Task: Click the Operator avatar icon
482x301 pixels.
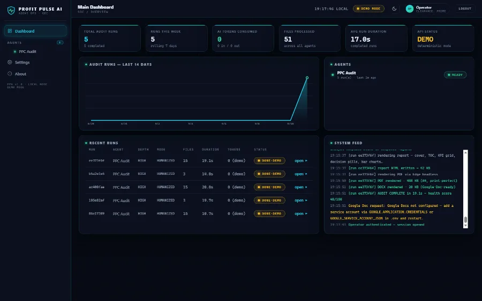Action: (409, 9)
